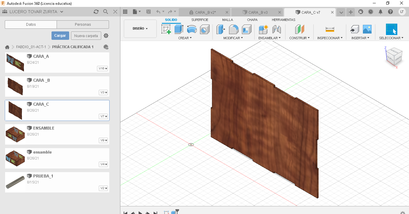Expand the CONSTRUIR menu

299,38
